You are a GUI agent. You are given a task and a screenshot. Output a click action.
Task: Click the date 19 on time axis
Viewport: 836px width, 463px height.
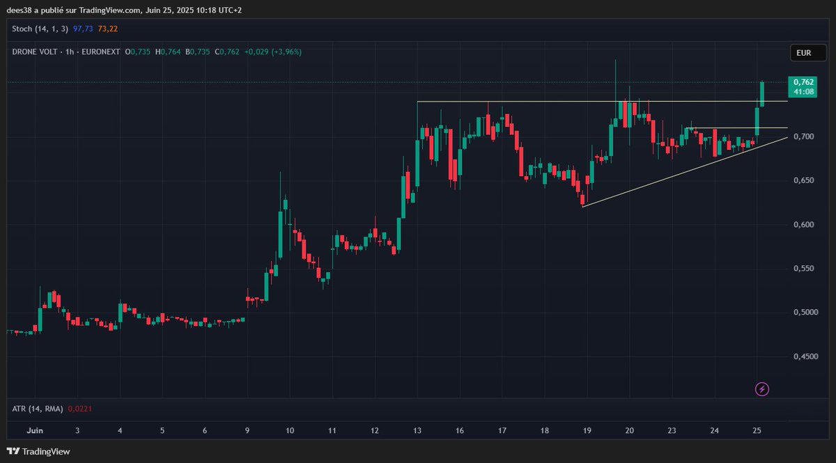[587, 431]
